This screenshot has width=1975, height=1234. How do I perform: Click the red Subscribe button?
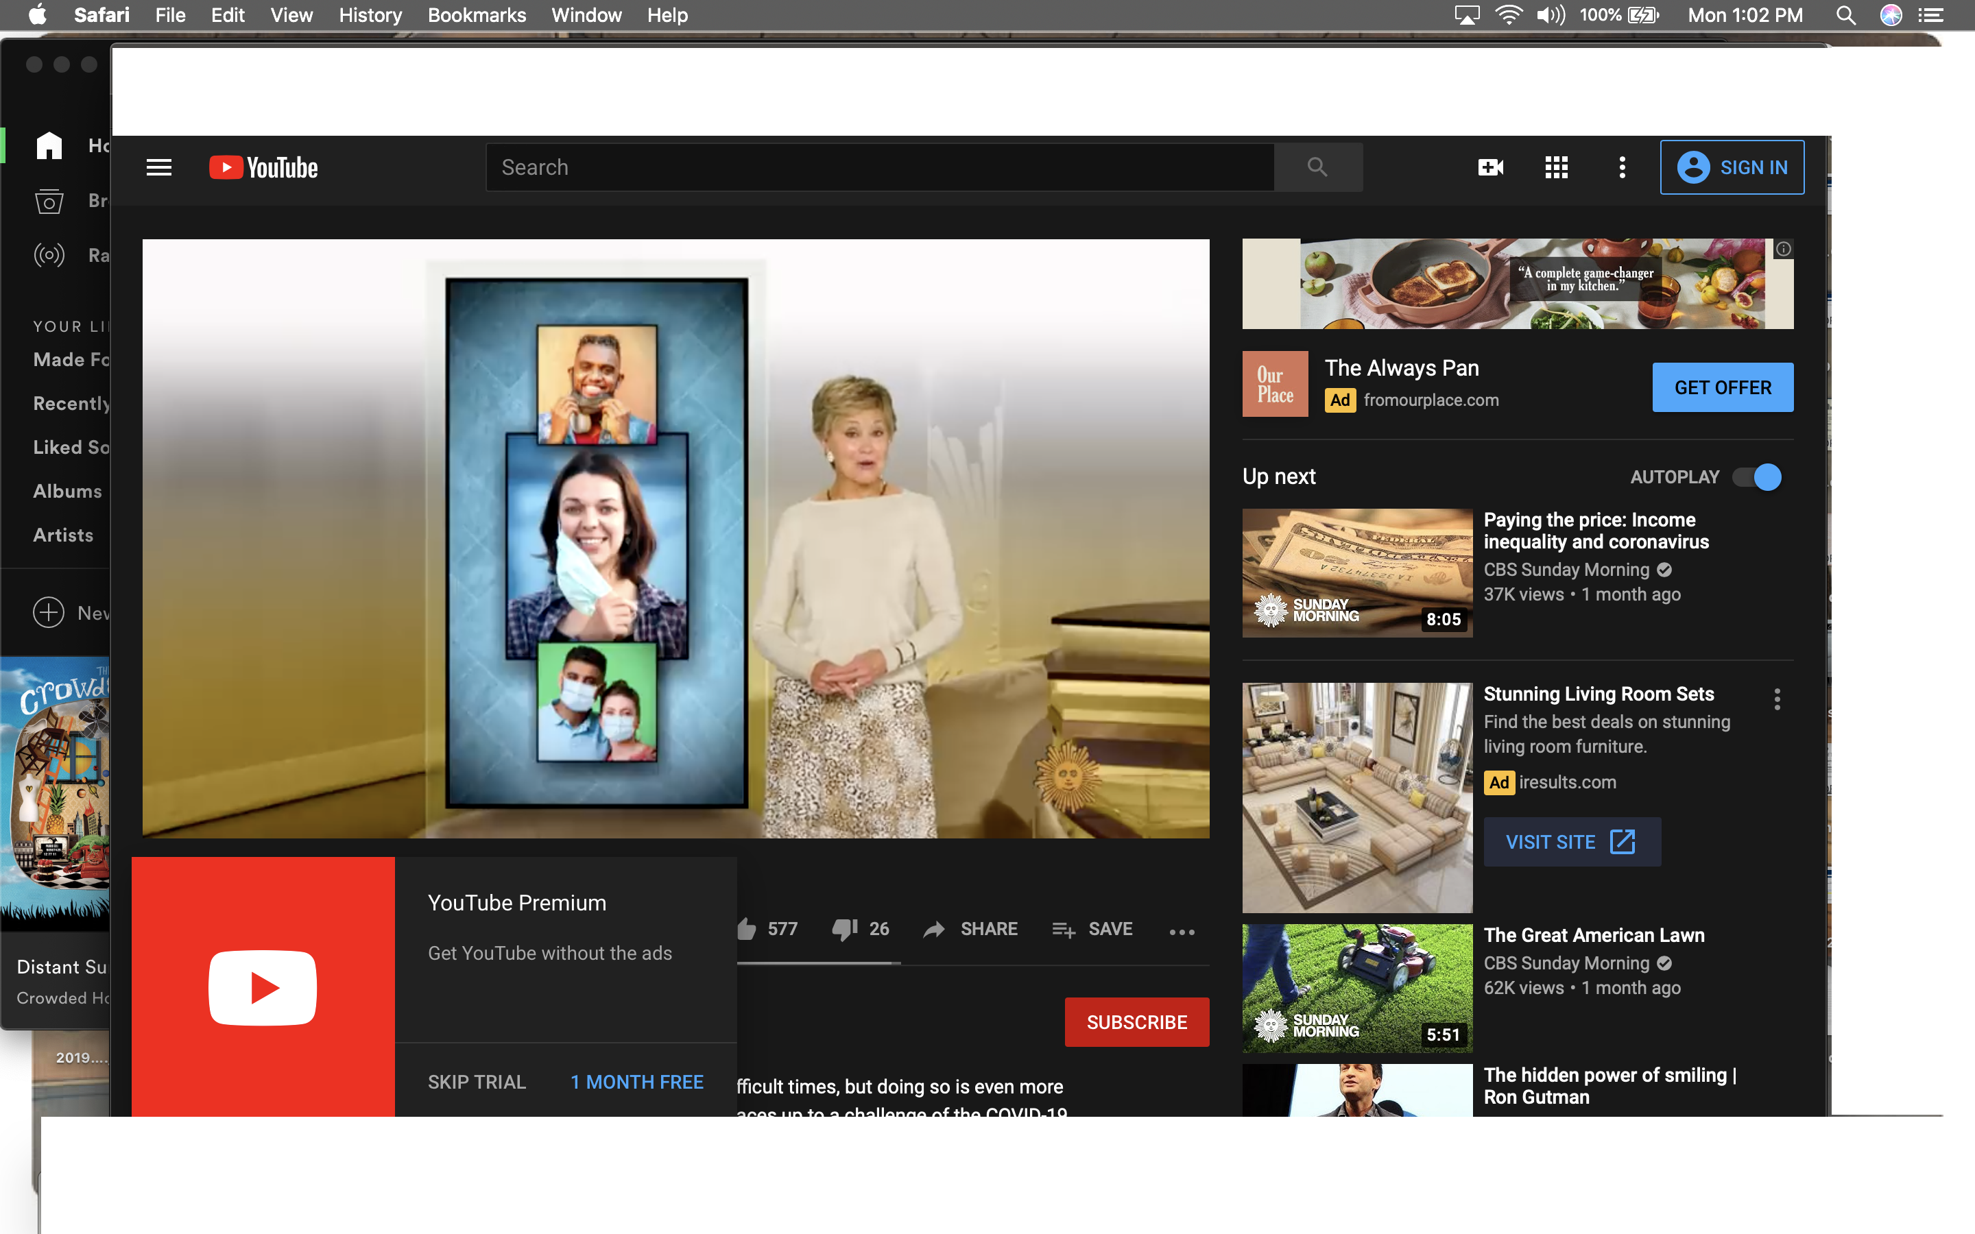pyautogui.click(x=1136, y=1021)
